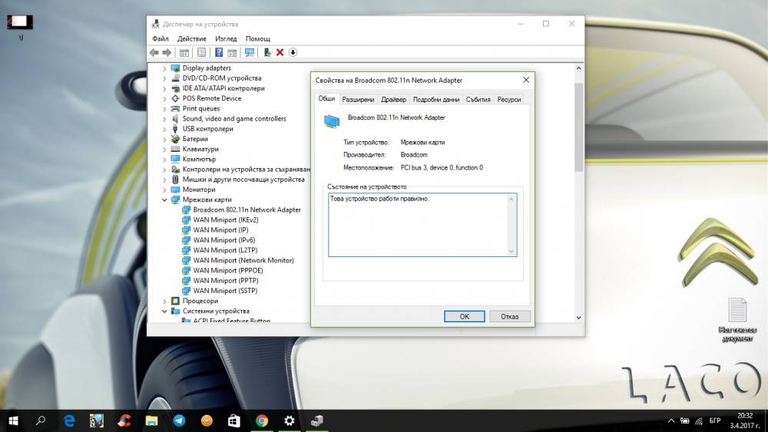Select the WAN Miniport (IKEv2) device
Viewport: 768px width, 432px height.
tap(225, 219)
